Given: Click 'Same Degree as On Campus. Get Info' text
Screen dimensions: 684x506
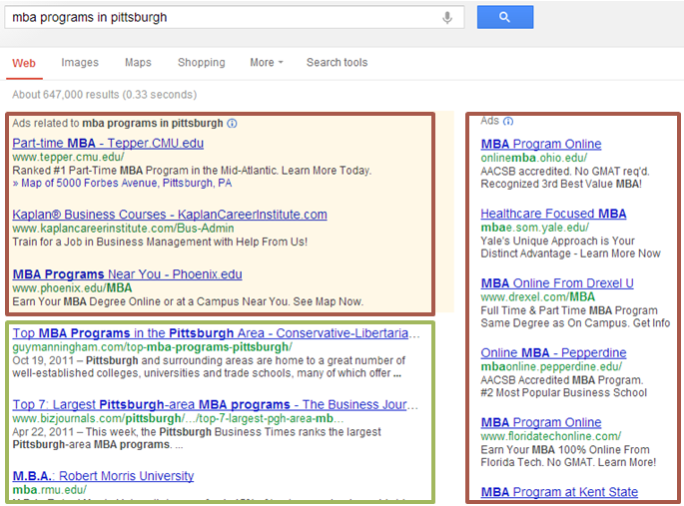Looking at the screenshot, I should pyautogui.click(x=575, y=323).
